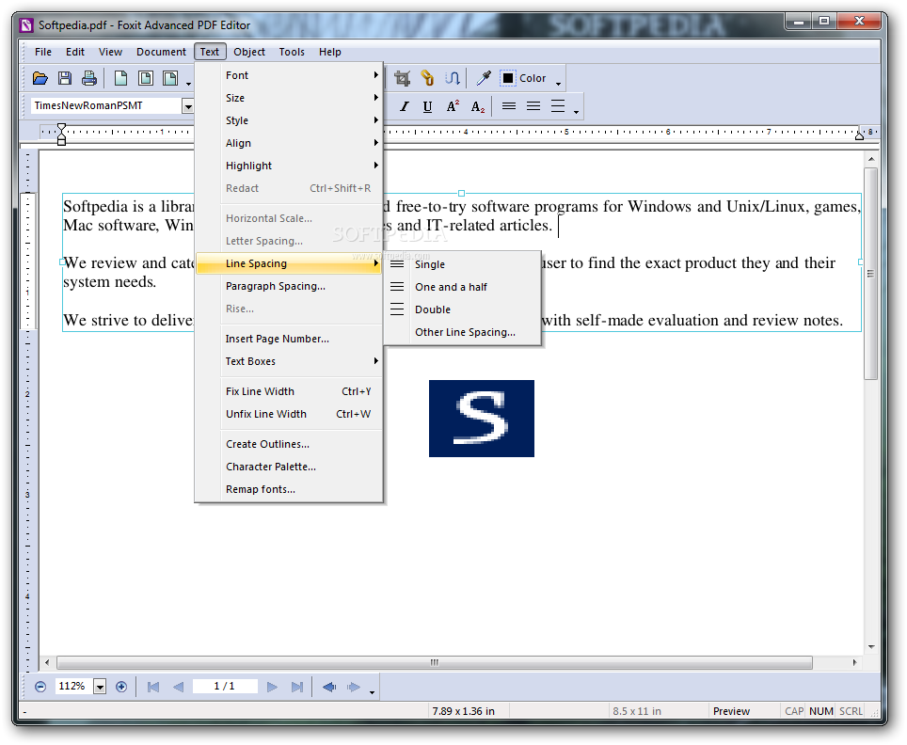
Task: Go to the previous page
Action: coord(178,687)
